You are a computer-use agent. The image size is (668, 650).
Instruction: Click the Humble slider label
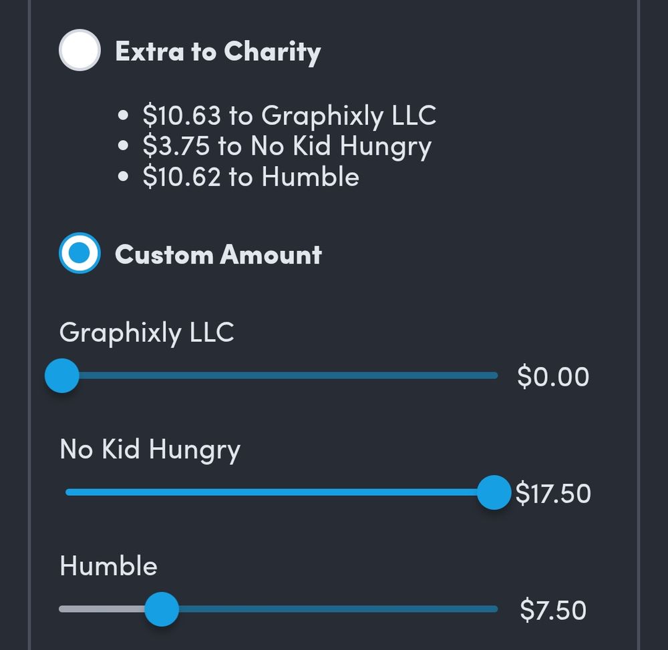tap(108, 566)
